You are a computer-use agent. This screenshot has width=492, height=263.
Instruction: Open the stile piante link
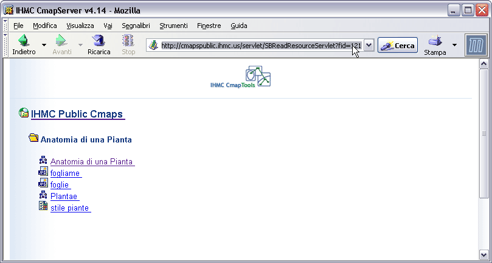point(70,208)
